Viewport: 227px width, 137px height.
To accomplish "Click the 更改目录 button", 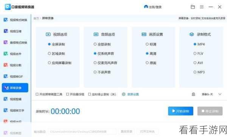I will click(126, 131).
